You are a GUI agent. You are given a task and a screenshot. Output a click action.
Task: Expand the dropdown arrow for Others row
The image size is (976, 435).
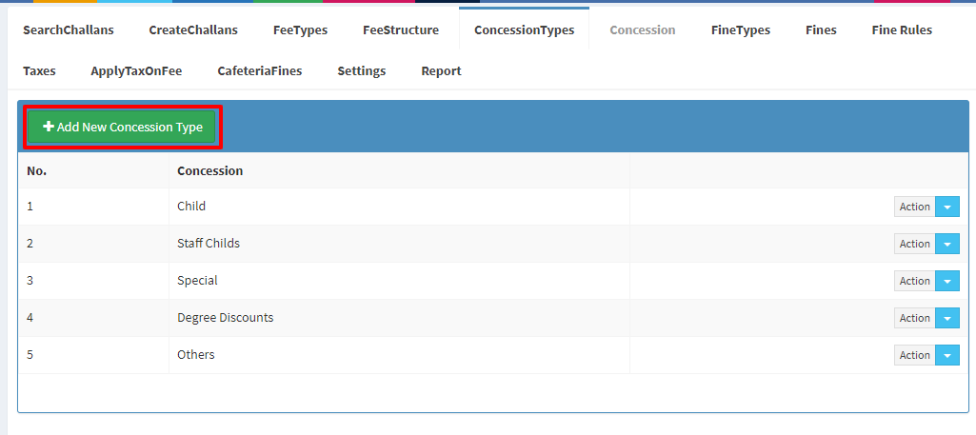pos(947,355)
